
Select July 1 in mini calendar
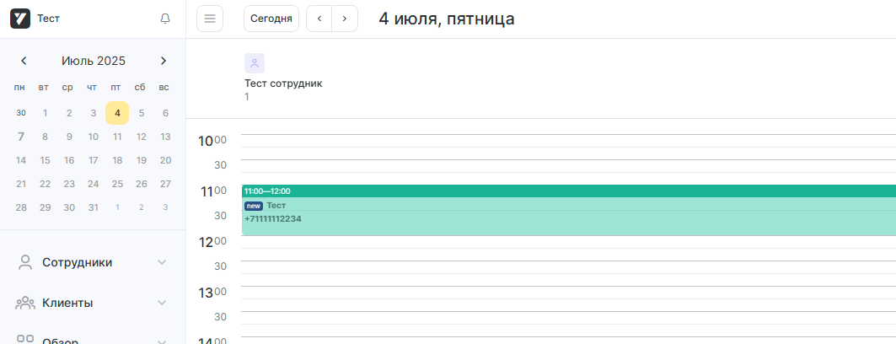click(x=46, y=113)
